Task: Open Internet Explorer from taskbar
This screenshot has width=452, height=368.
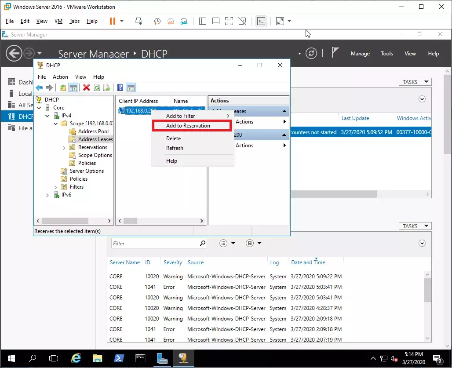Action: coord(76,358)
